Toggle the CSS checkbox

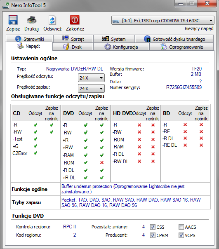pos(153,227)
